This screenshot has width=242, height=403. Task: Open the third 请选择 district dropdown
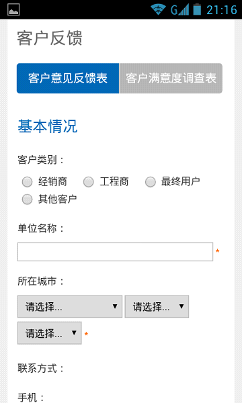49,333
